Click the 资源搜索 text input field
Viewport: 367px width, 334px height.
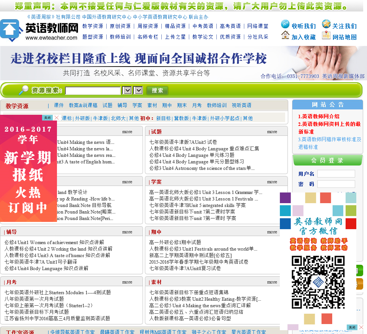[x=93, y=91]
